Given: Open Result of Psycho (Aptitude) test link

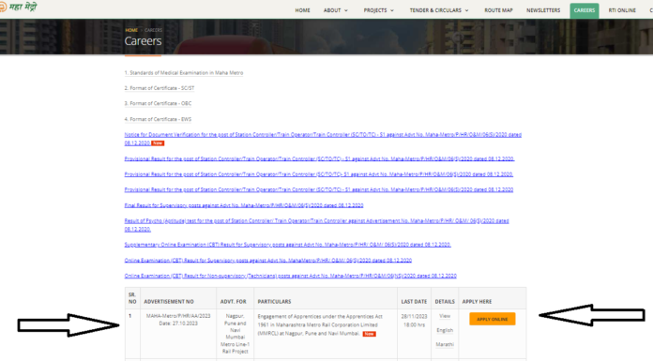Looking at the screenshot, I should (x=316, y=225).
